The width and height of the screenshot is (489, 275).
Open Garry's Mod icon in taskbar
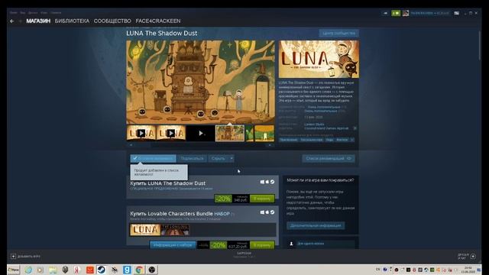pos(127,270)
